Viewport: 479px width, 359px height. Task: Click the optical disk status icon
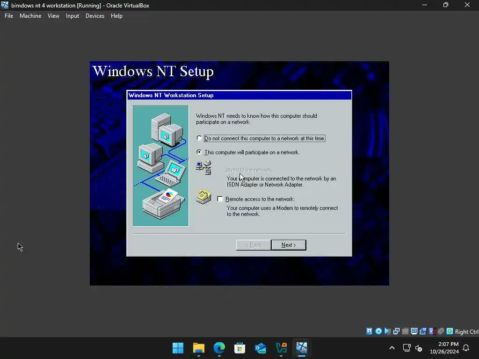[378, 331]
